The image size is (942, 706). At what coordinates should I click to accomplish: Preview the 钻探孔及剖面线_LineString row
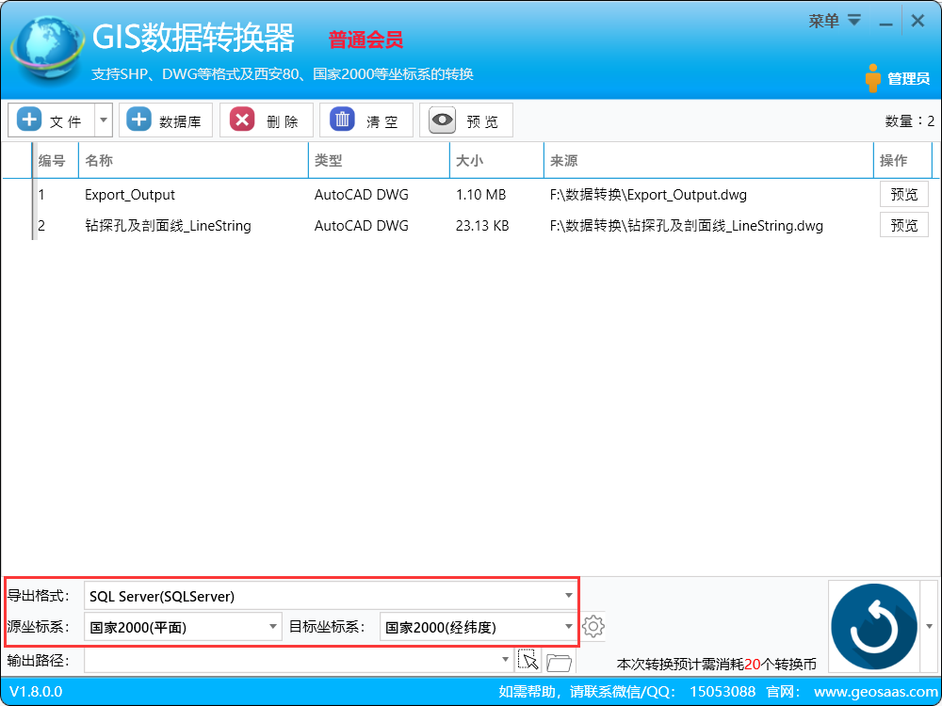[904, 226]
